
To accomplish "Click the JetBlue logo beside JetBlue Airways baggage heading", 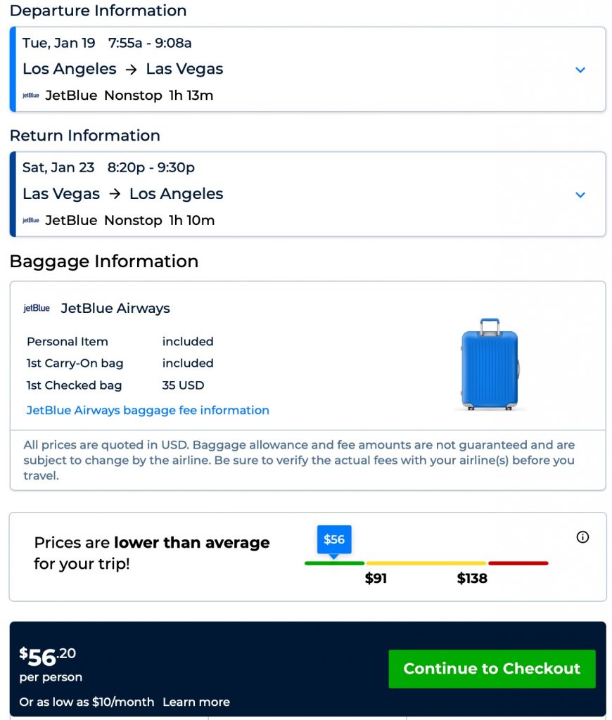I will [37, 308].
